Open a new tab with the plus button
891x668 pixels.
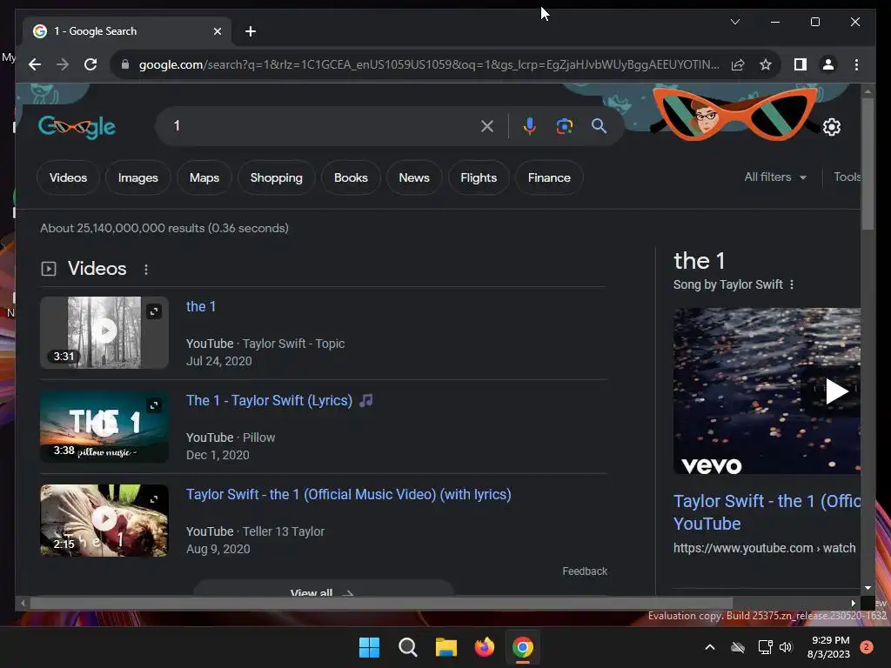pos(251,31)
